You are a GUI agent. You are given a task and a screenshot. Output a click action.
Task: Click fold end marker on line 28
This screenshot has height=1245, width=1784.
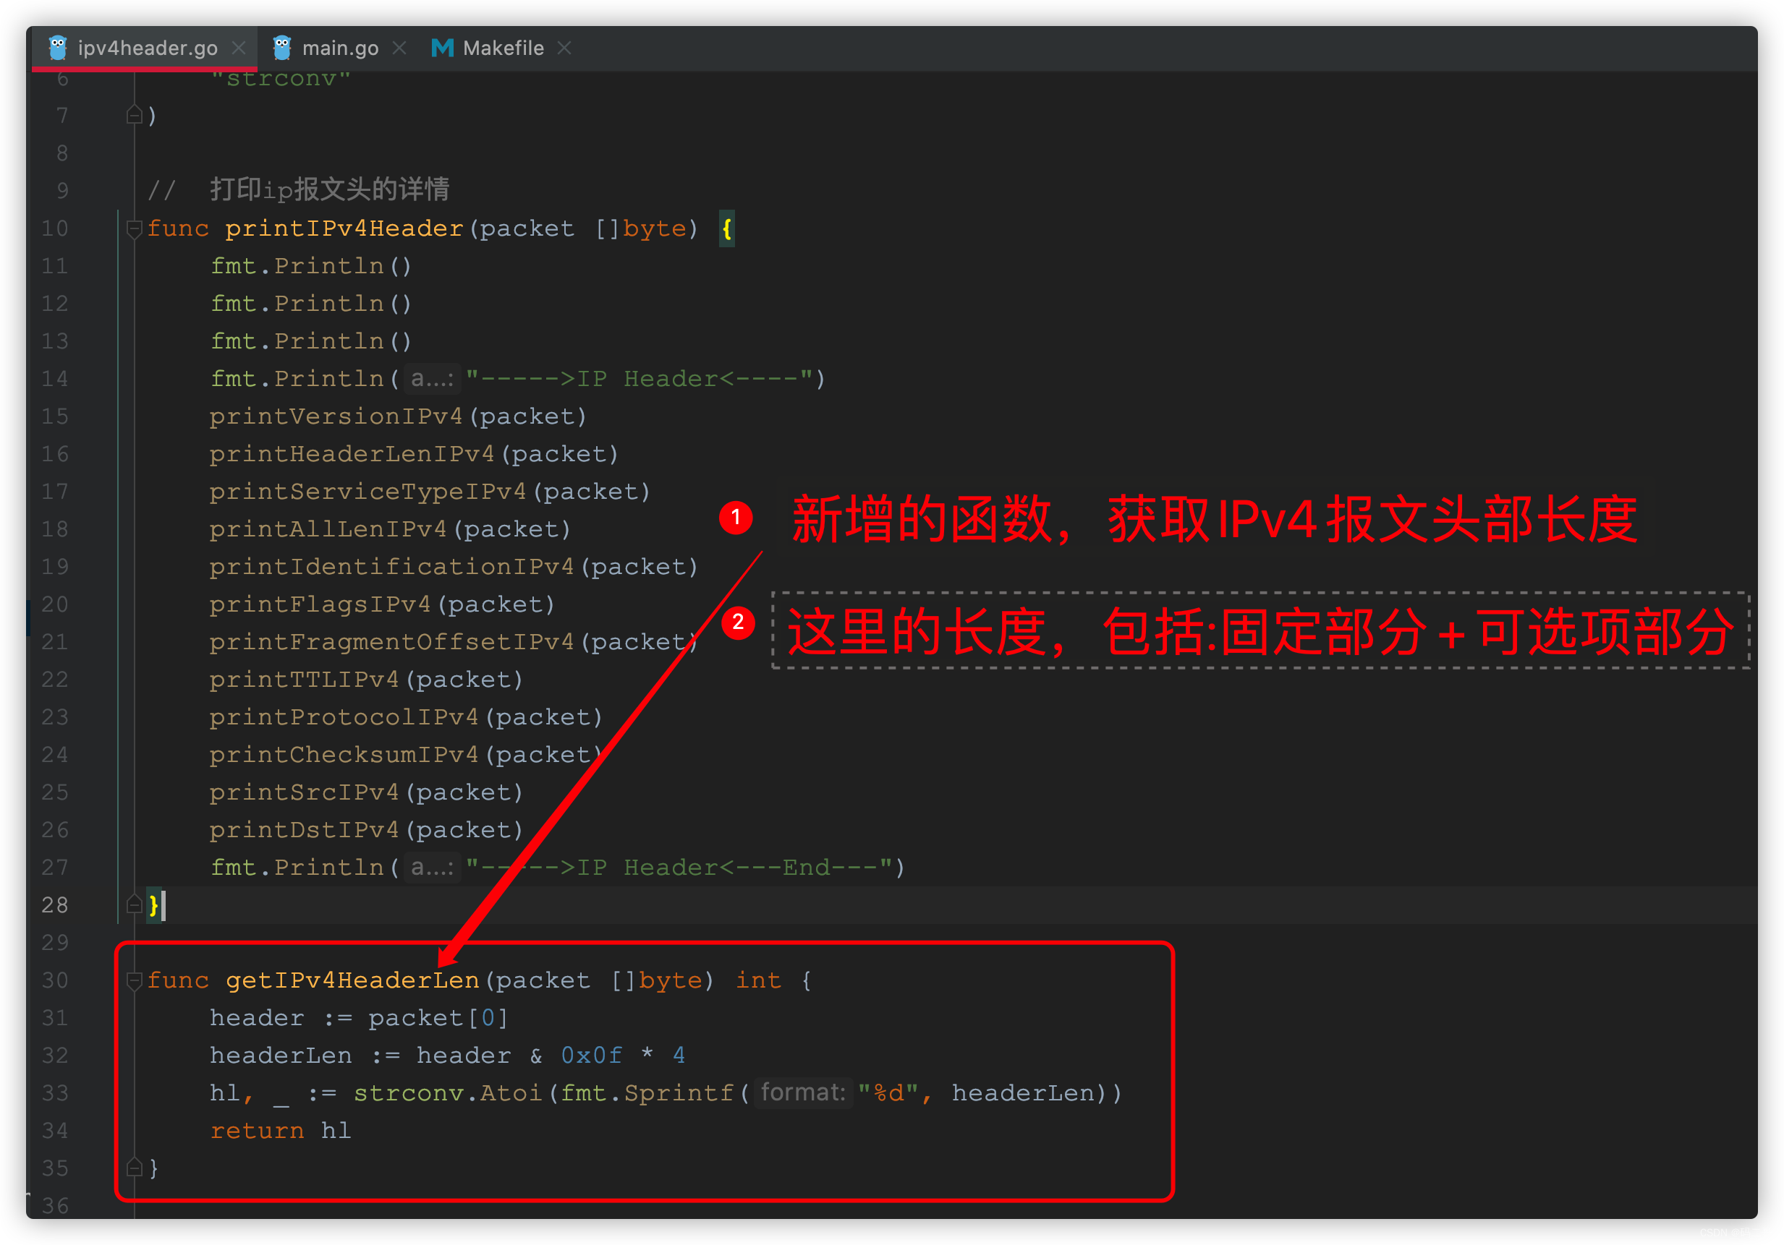(x=134, y=904)
